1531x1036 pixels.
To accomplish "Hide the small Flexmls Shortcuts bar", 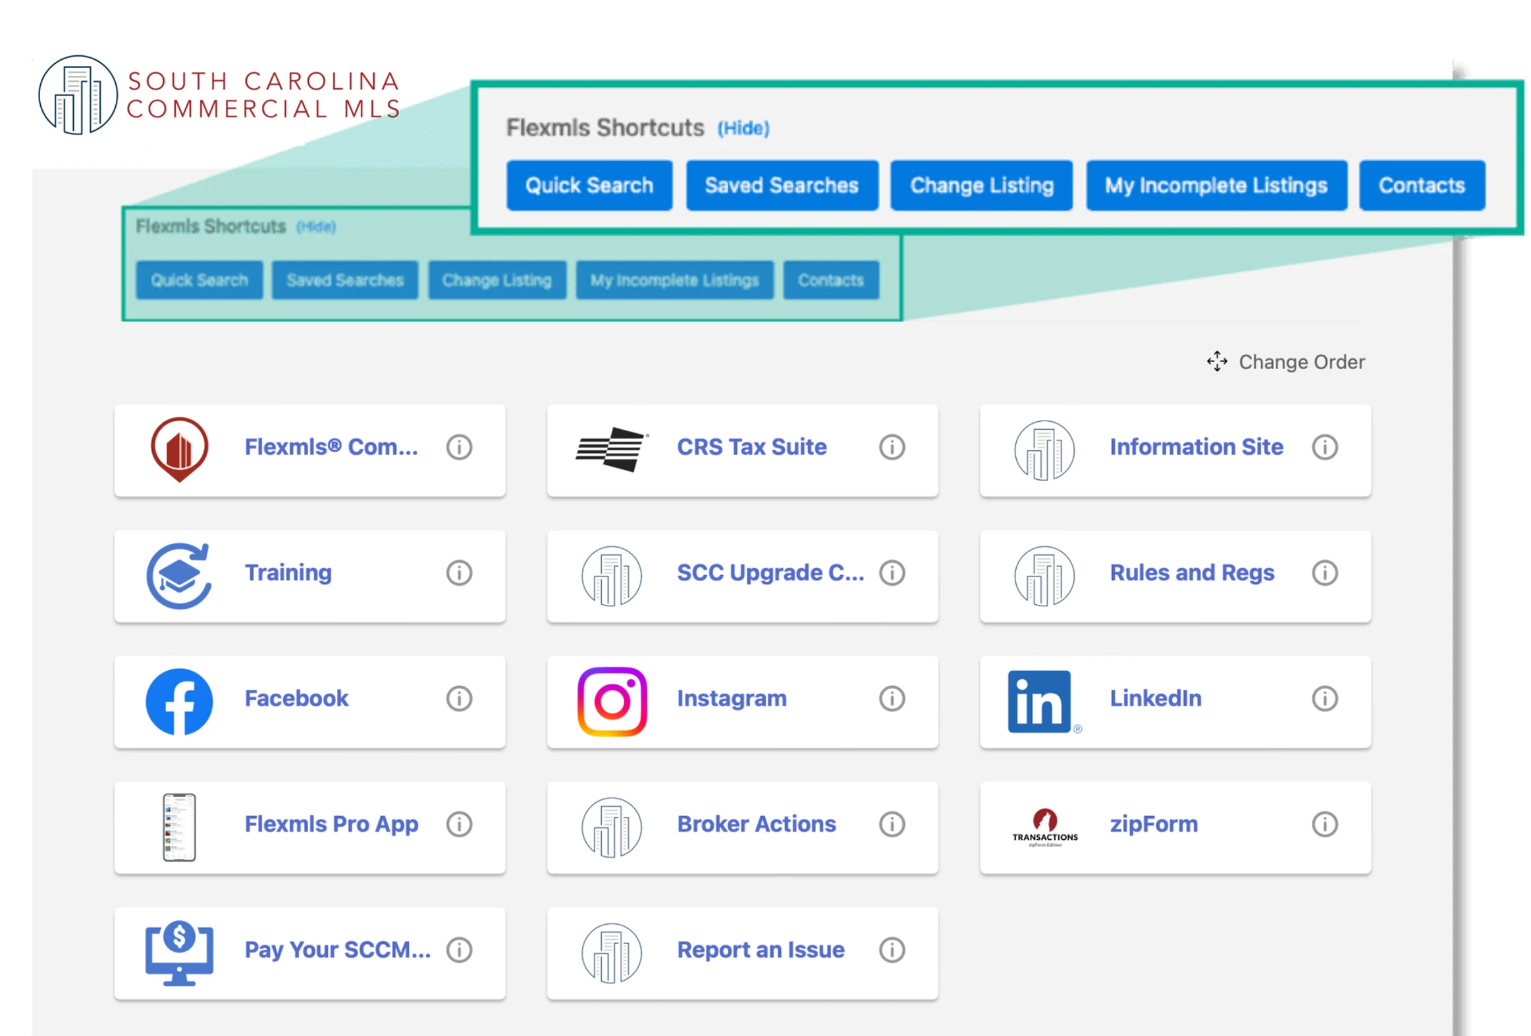I will tap(315, 227).
